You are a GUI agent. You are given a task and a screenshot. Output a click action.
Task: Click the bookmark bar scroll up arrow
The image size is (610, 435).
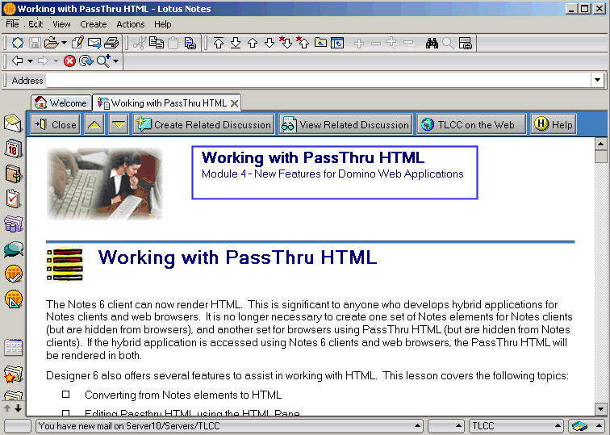(x=7, y=408)
